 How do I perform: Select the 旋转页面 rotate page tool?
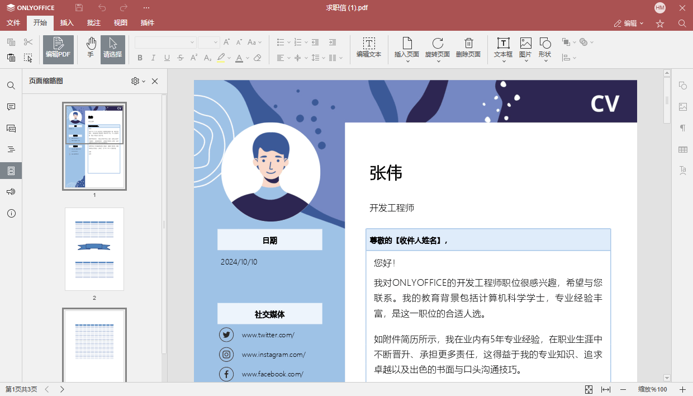pos(438,49)
